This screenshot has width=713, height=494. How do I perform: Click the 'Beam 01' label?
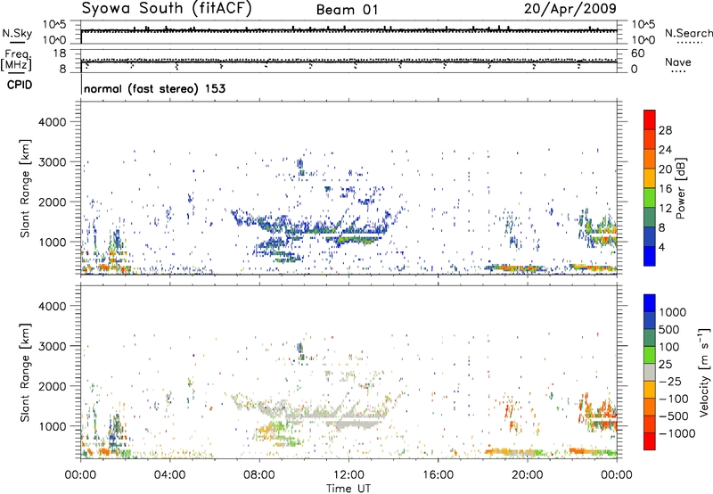coord(347,10)
